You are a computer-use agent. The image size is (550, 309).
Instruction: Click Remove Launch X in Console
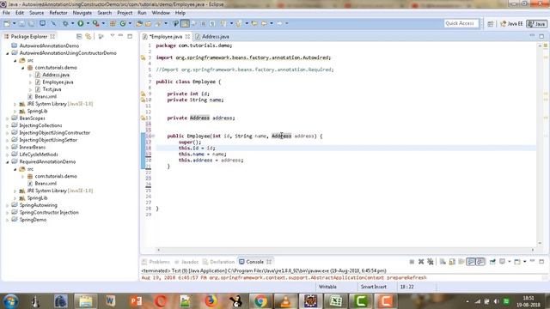coord(421,262)
